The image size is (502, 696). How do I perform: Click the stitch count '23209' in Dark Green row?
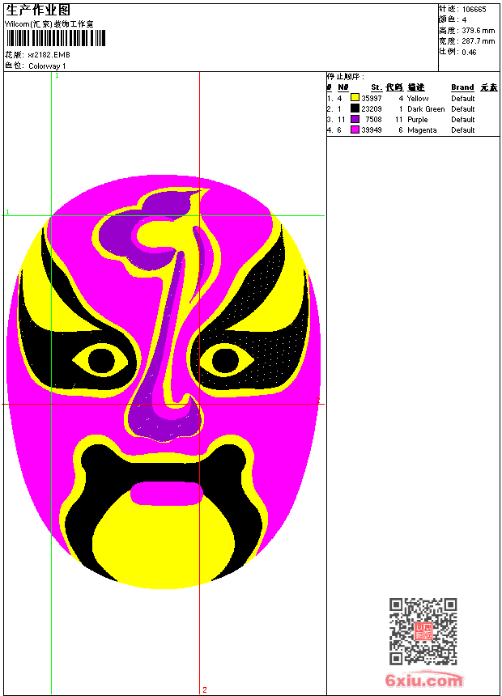(372, 108)
